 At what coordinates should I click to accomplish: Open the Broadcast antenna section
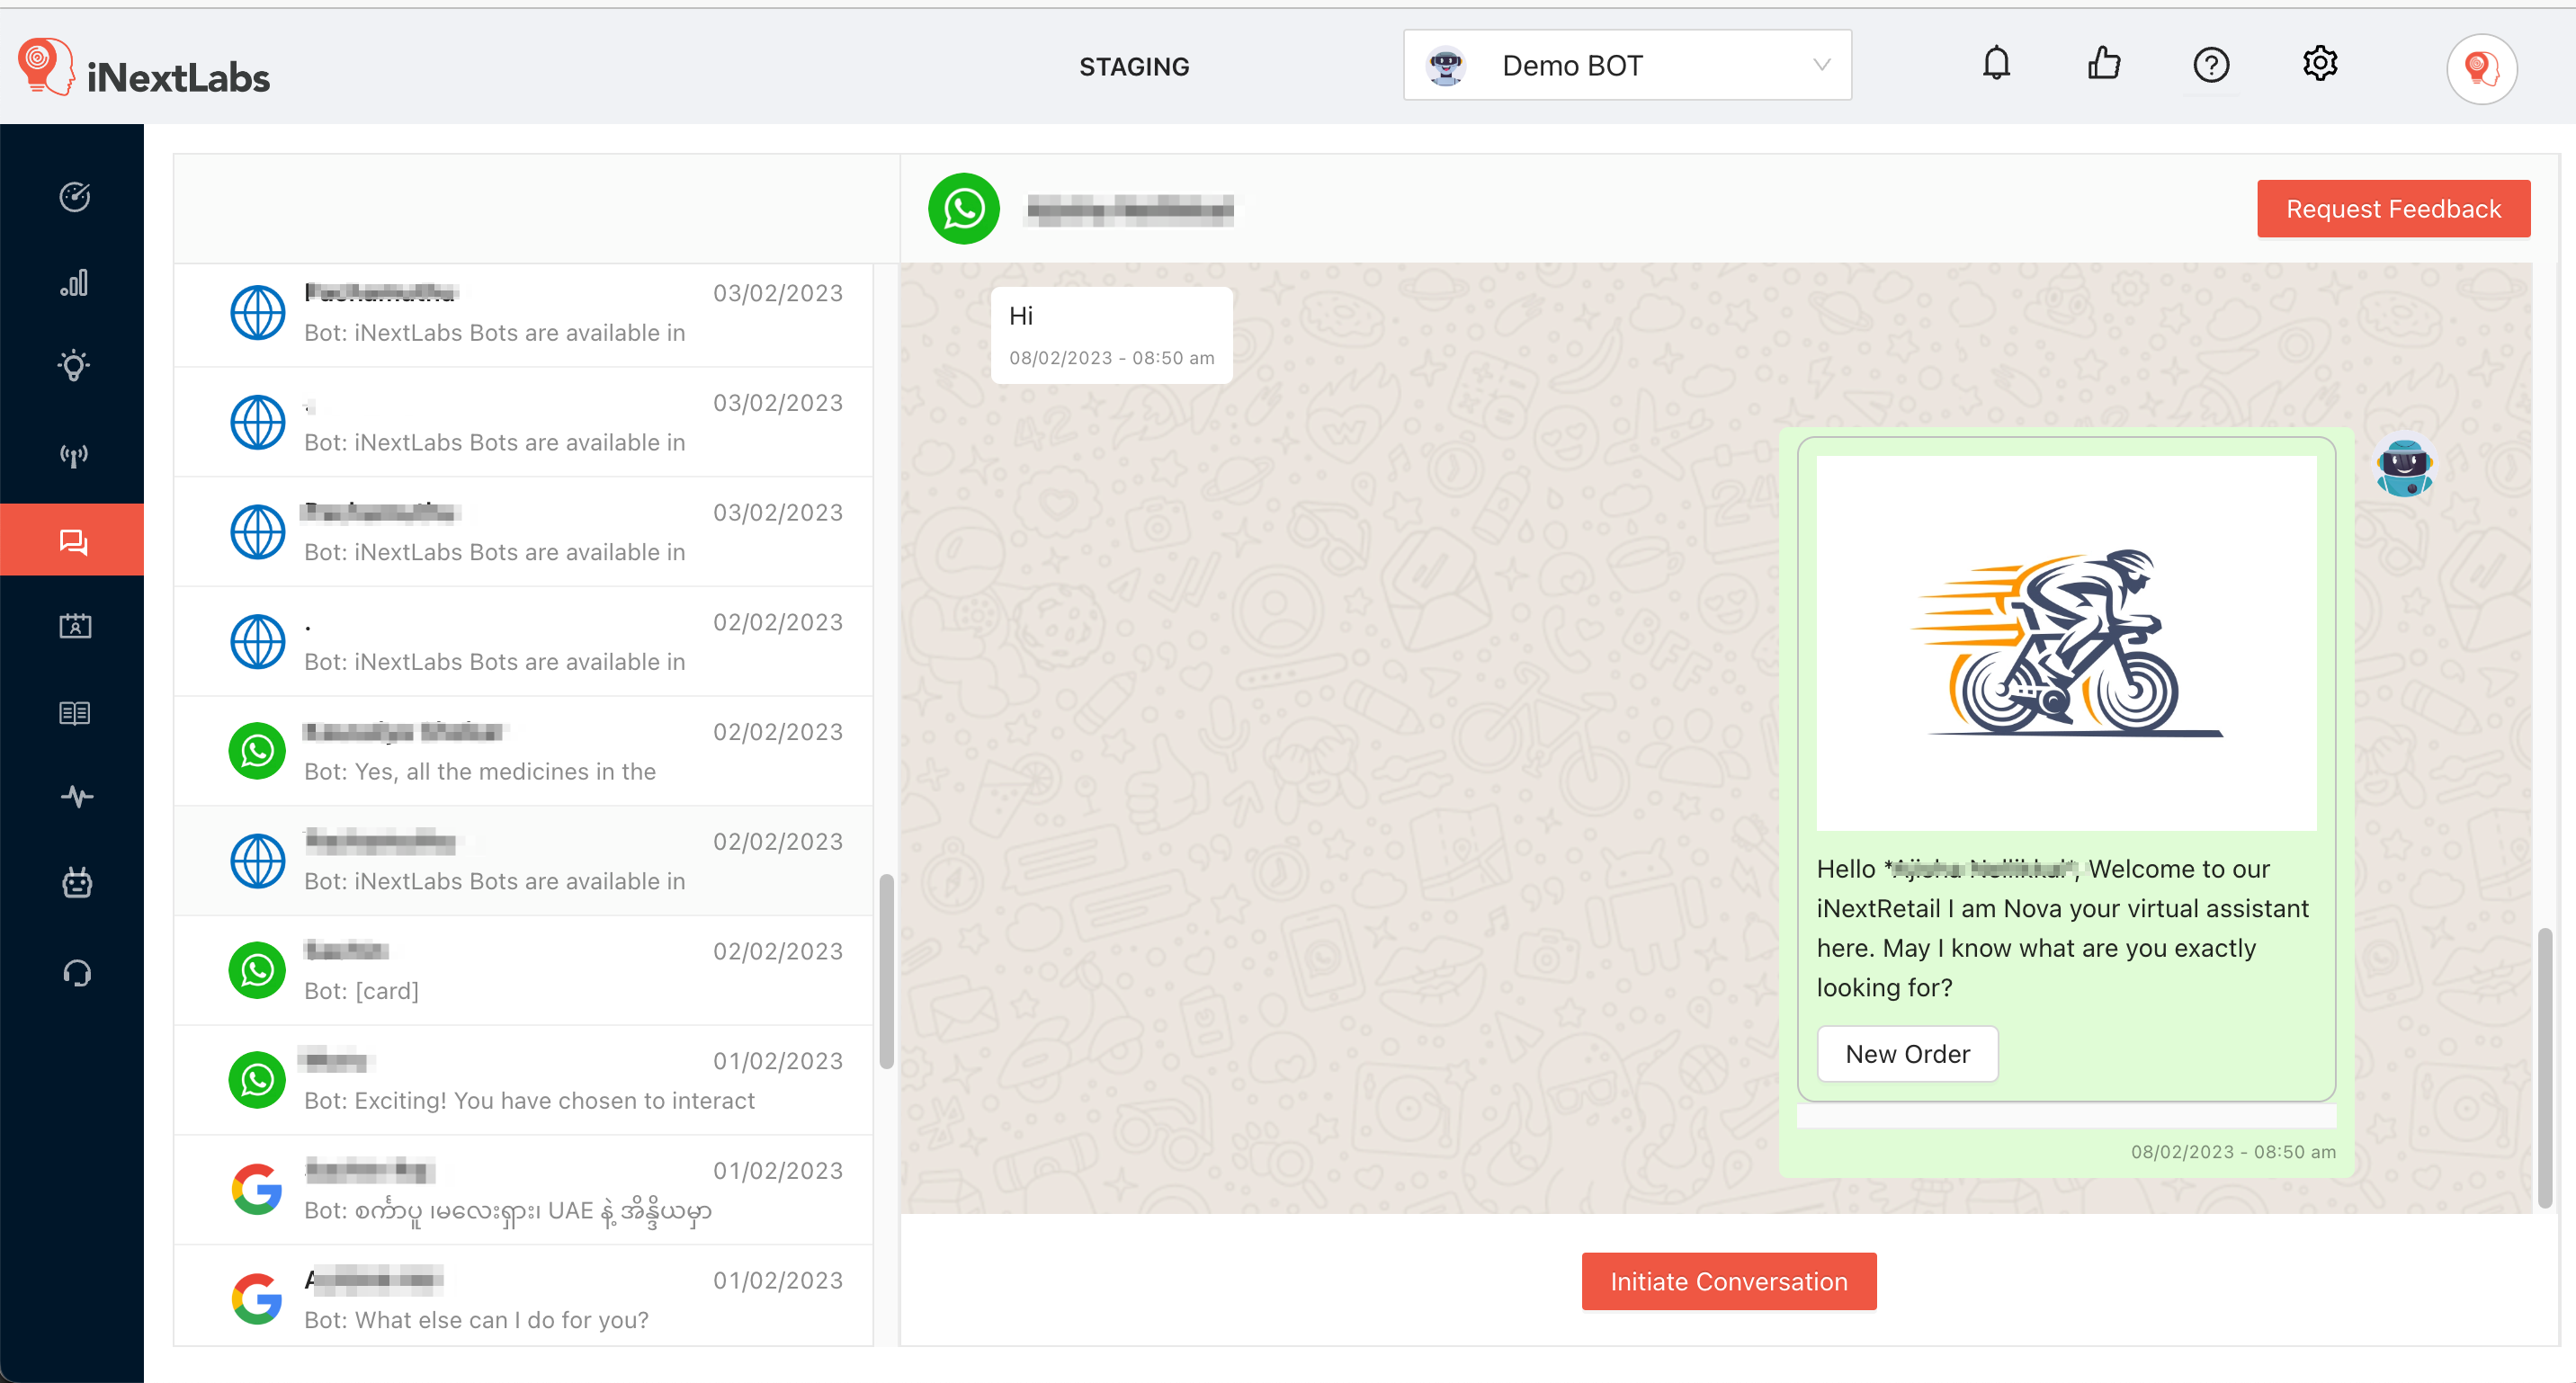(74, 455)
